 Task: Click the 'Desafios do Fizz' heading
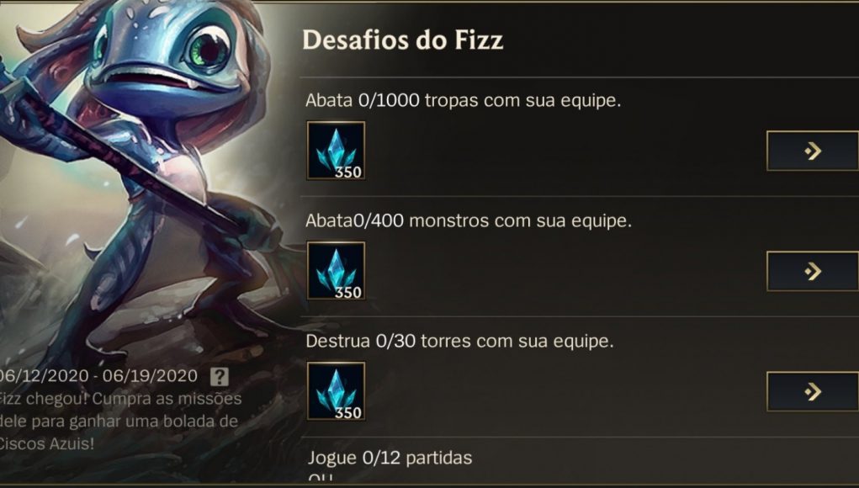(403, 40)
